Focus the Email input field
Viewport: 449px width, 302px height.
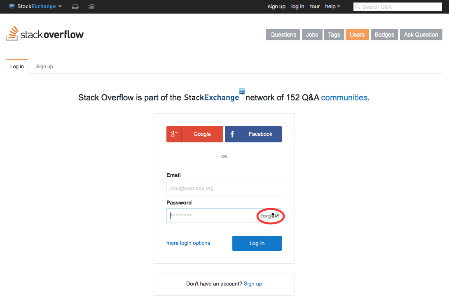click(224, 188)
